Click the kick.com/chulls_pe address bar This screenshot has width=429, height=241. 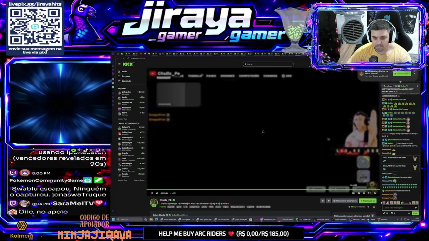click(138, 58)
